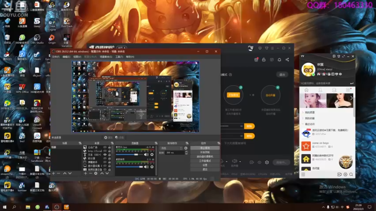
Task: Open 视图(V) menu in OBS
Action: click(77, 57)
